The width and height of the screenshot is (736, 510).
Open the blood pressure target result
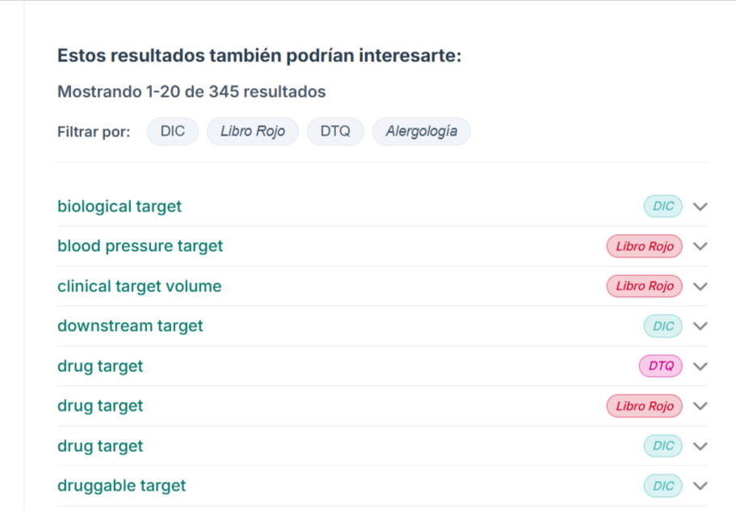click(x=140, y=246)
